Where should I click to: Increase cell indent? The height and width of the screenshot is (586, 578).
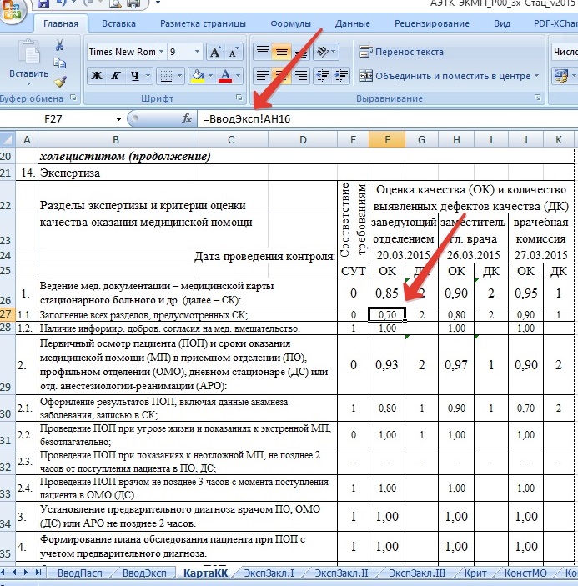(x=341, y=76)
